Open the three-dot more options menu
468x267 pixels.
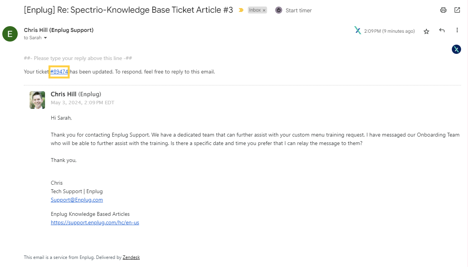[x=457, y=30]
